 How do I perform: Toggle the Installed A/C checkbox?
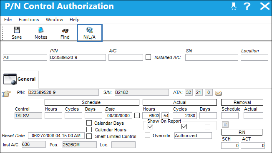click(x=149, y=57)
